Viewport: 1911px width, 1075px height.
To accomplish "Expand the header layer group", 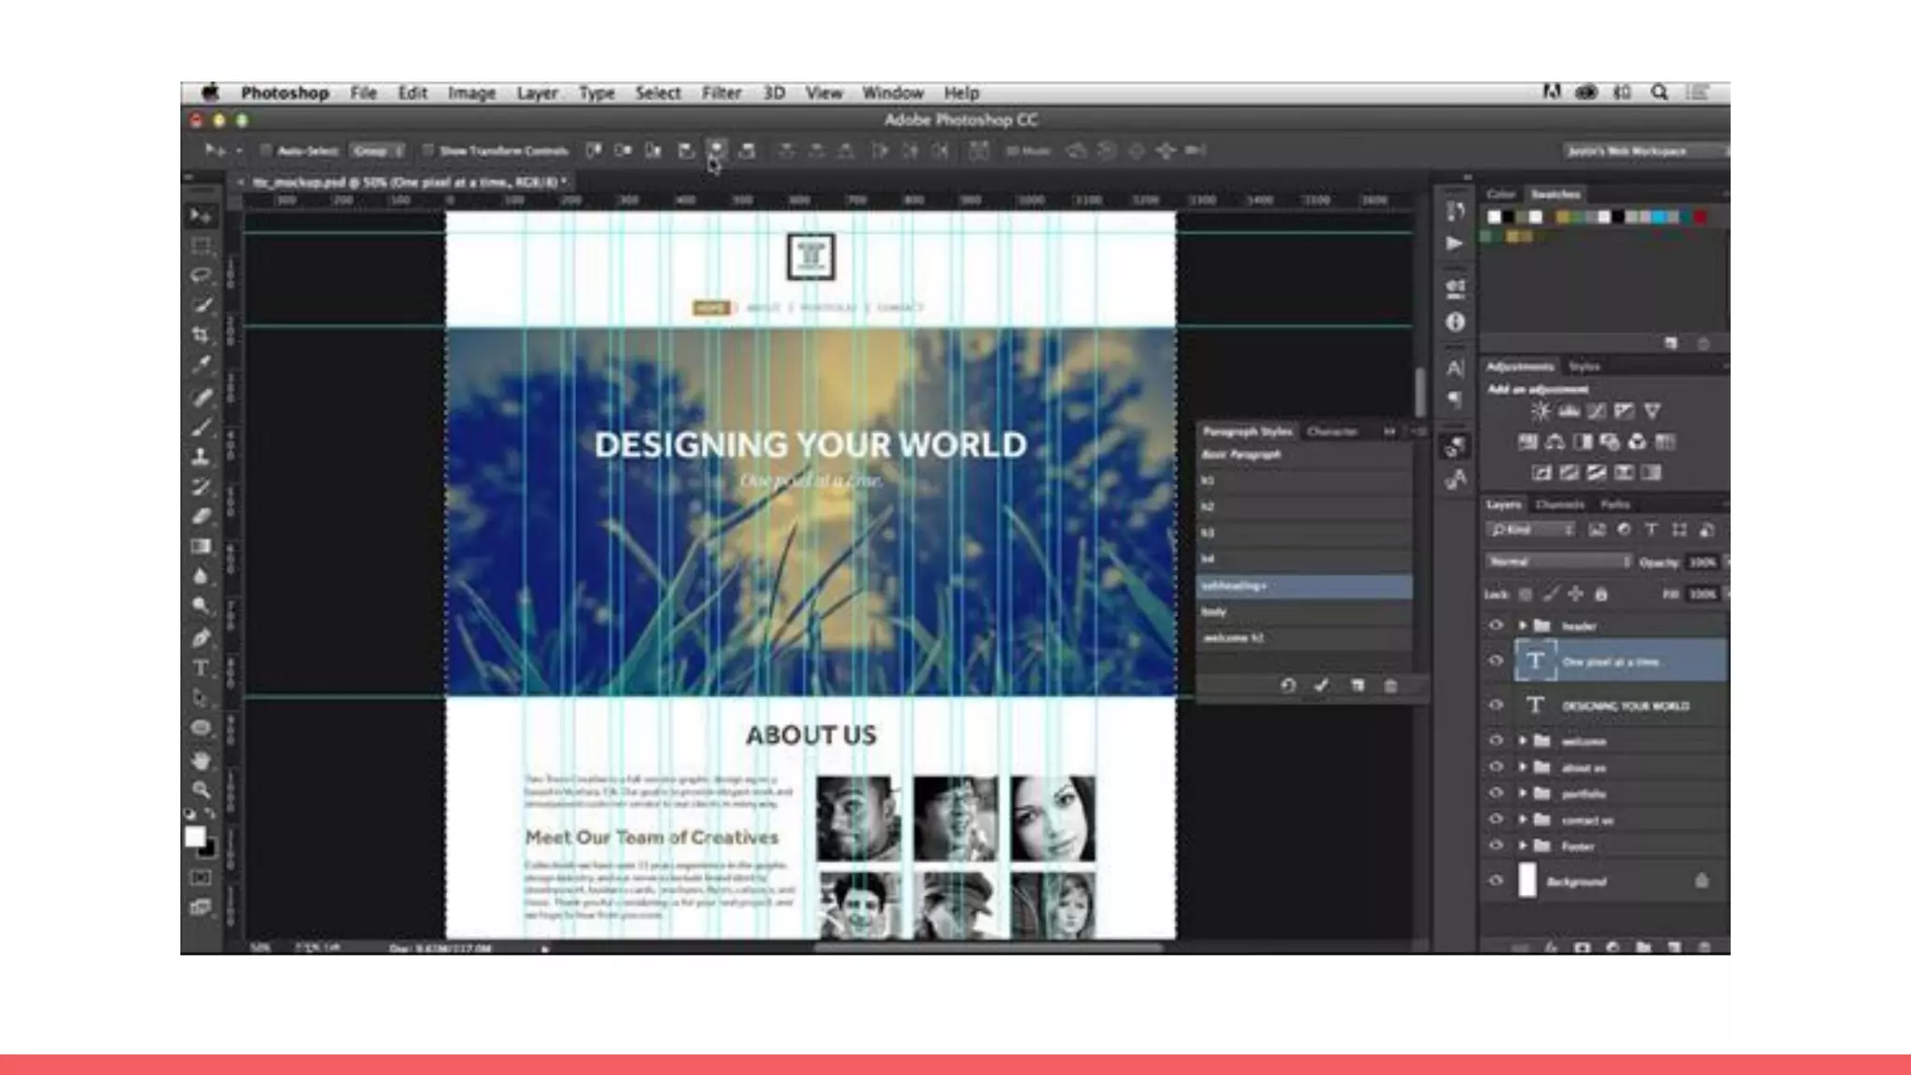I will click(1522, 626).
